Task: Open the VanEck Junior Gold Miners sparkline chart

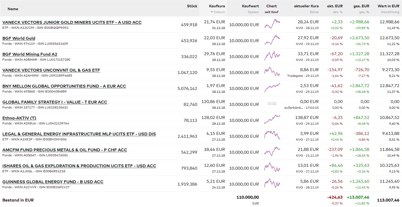Action: tap(272, 24)
